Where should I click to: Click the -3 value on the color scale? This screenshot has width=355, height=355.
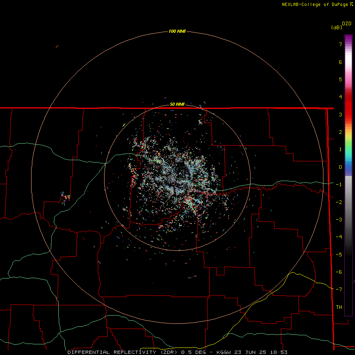[x=339, y=220]
